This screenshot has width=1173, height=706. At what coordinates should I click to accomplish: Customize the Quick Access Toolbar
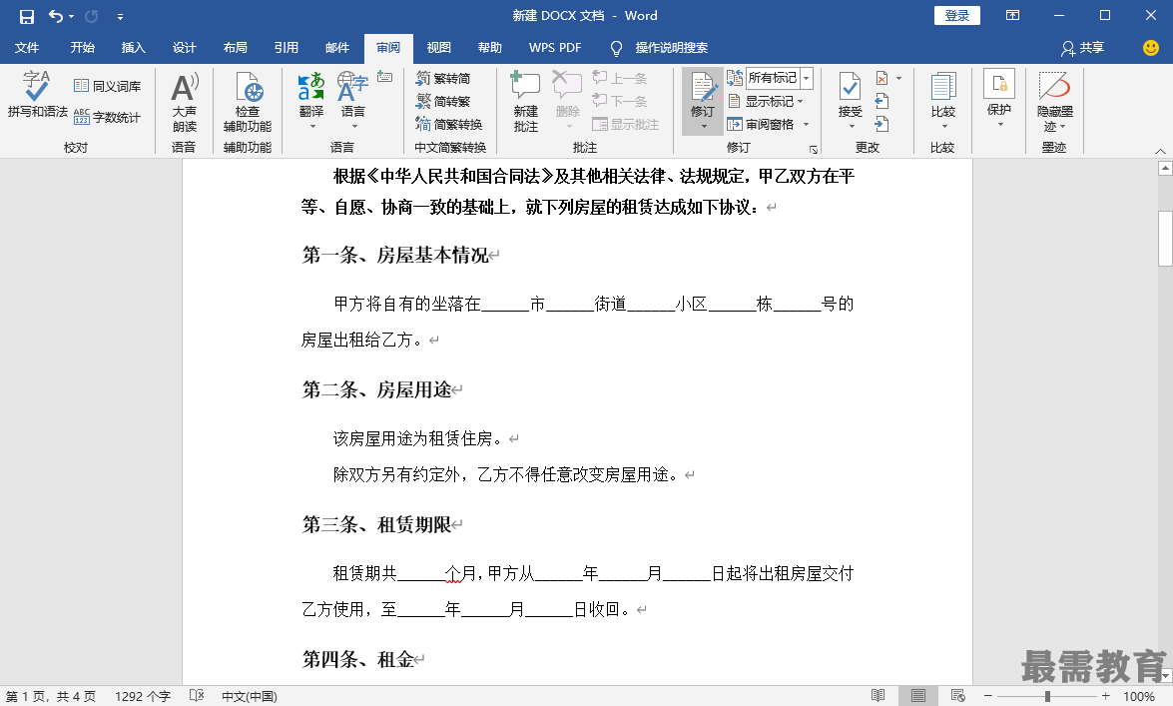pyautogui.click(x=121, y=16)
